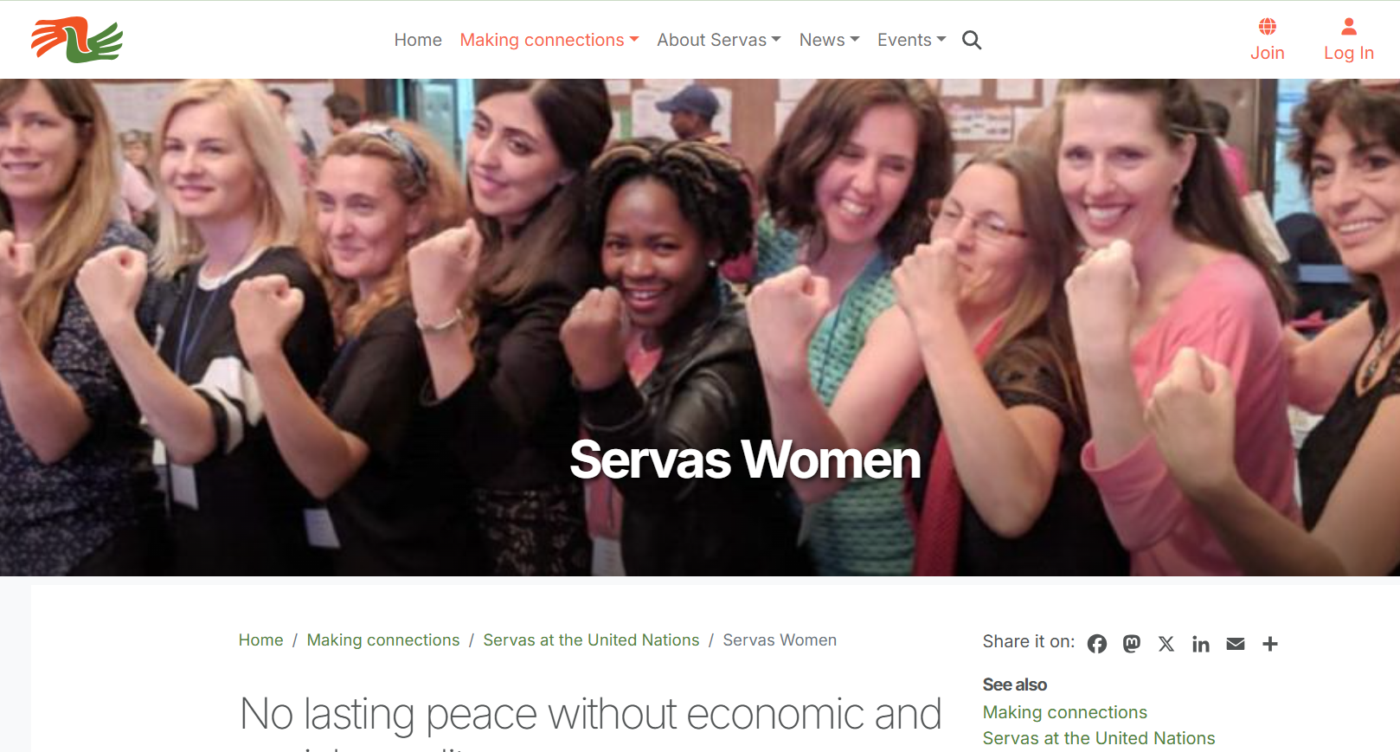Image resolution: width=1400 pixels, height=752 pixels.
Task: Open Making connections under See also
Action: [x=1065, y=712]
